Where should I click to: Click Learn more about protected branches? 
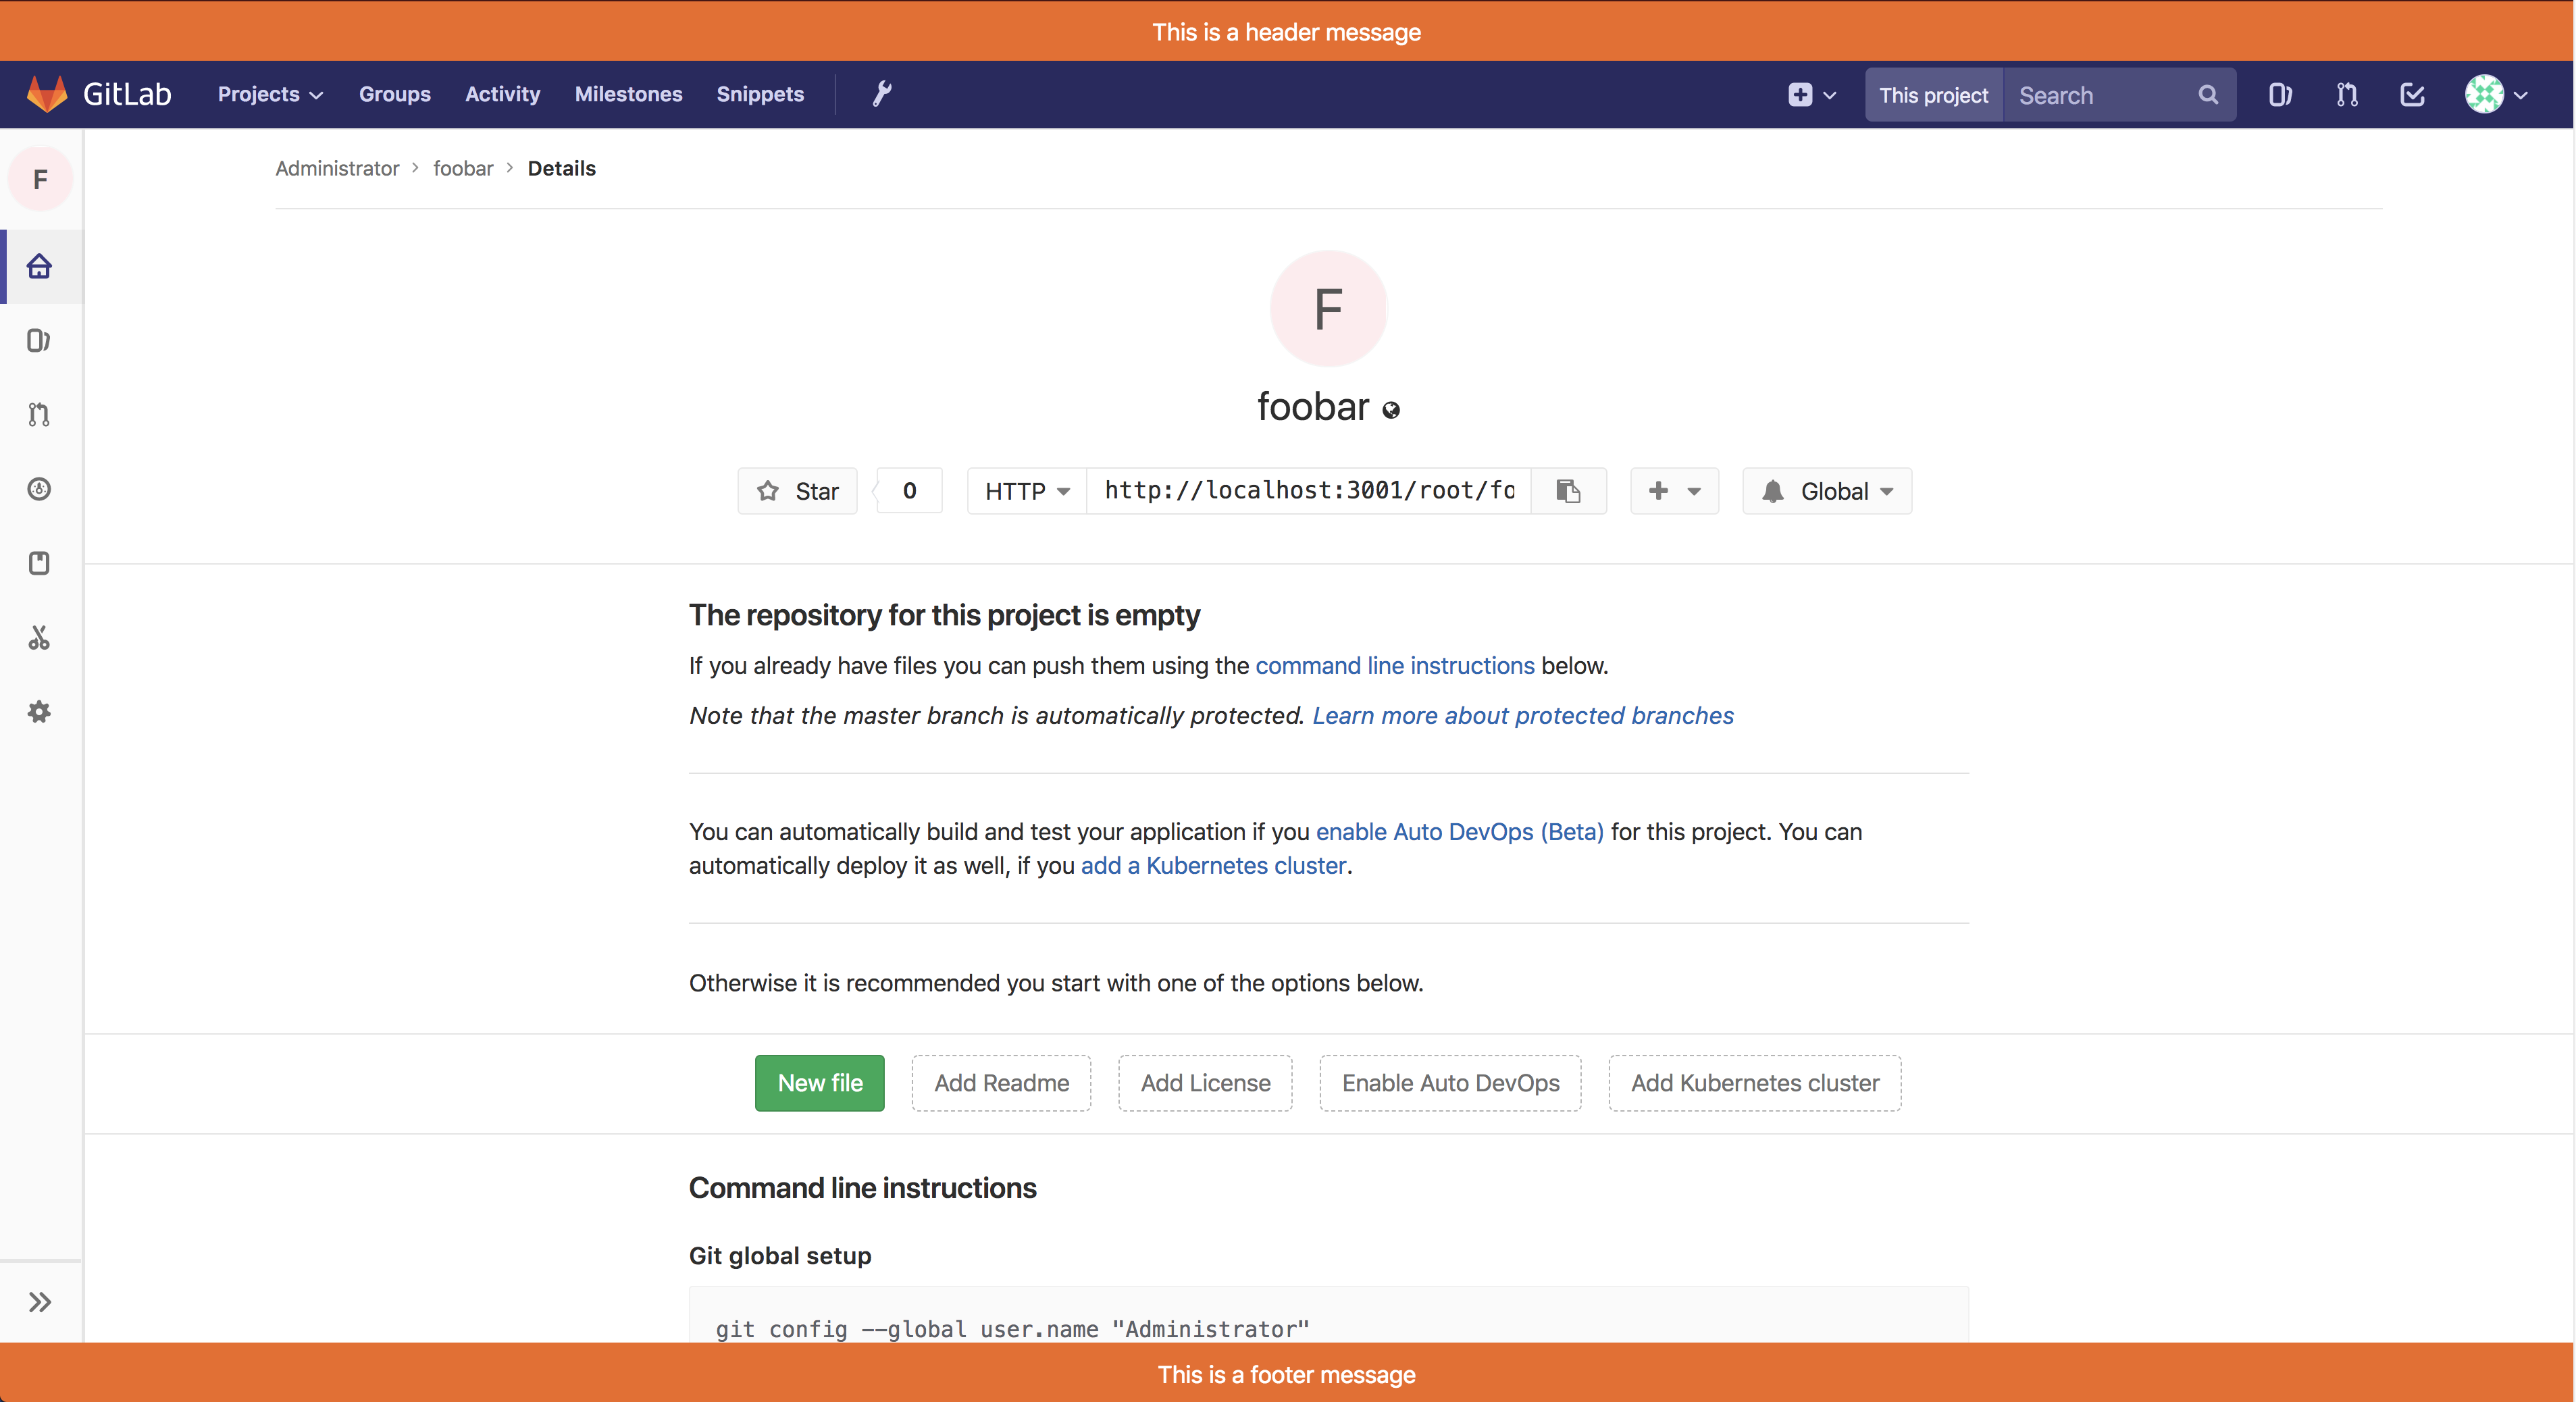tap(1523, 713)
